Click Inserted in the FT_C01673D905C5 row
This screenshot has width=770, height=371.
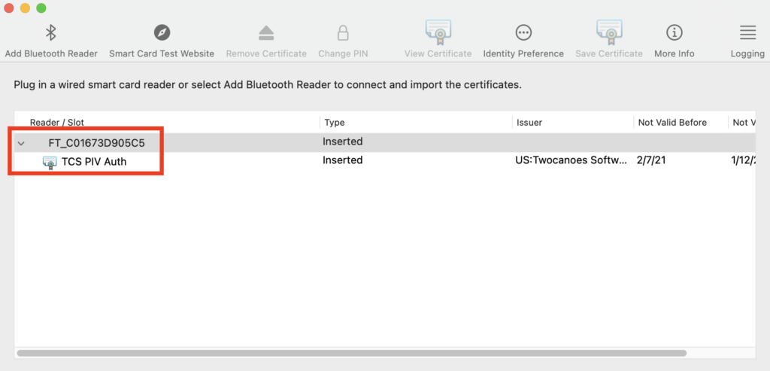342,141
